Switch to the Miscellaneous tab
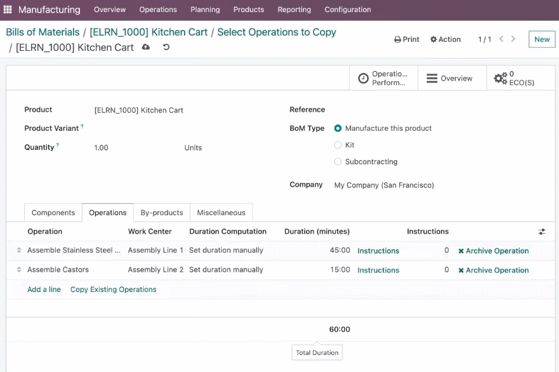Viewport: 559px width, 372px height. [x=221, y=213]
